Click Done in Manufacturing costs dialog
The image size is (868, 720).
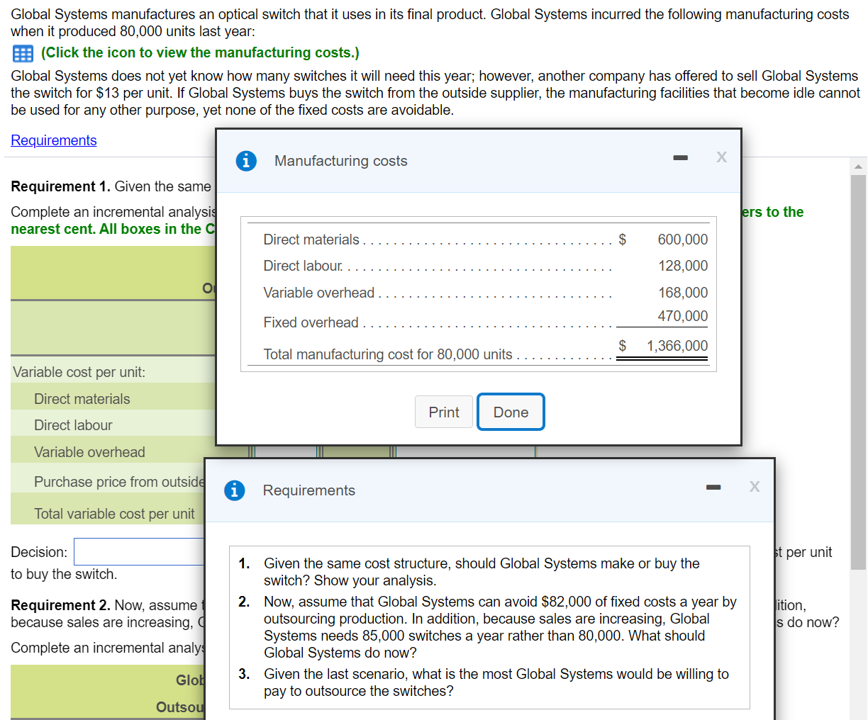pyautogui.click(x=511, y=412)
